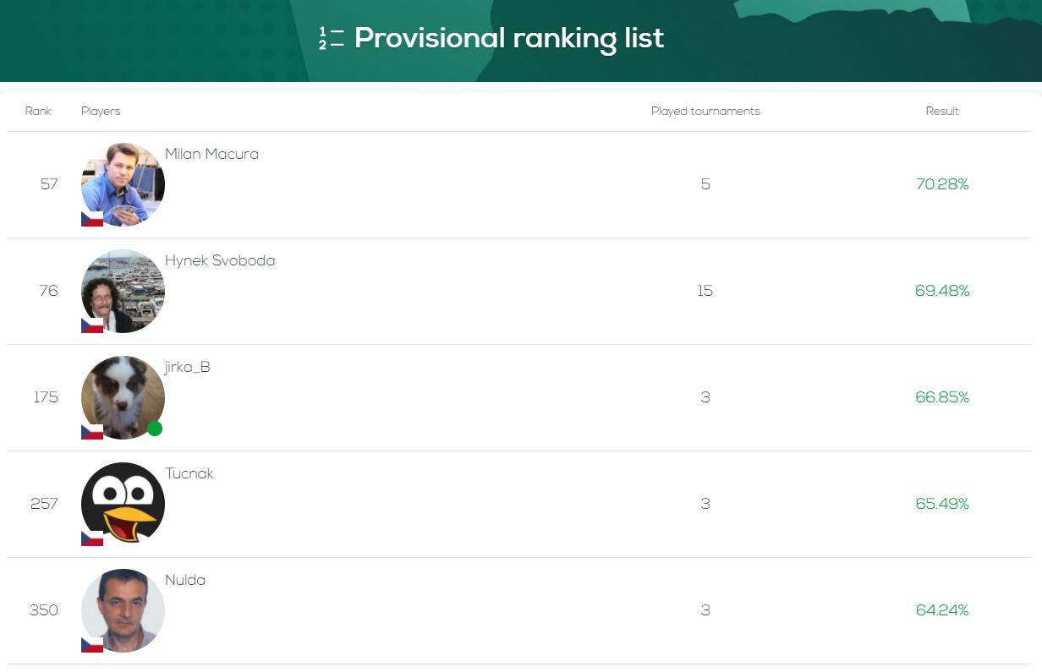Click the ranking list icon beside the title

pos(332,39)
